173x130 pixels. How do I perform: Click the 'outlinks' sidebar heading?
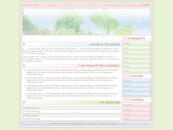138,100
